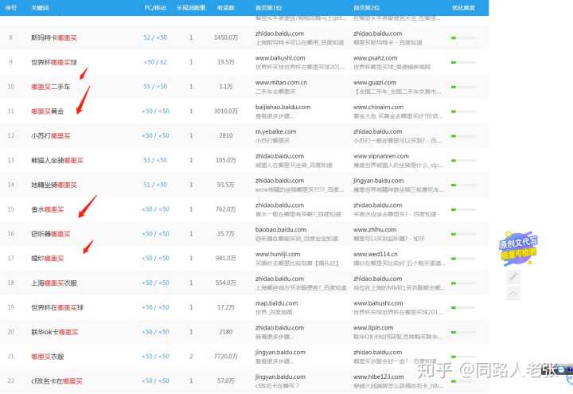Click the 53 / <50 index for 熊猫人坐骑哪里买

(155, 160)
